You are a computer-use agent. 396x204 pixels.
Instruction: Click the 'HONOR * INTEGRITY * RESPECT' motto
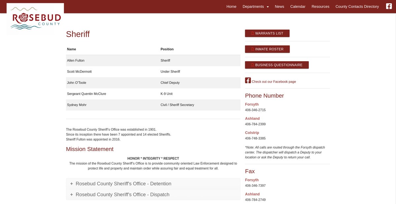click(153, 159)
